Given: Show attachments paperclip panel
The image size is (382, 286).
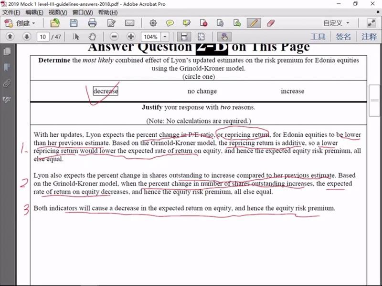Looking at the screenshot, I should (x=7, y=83).
